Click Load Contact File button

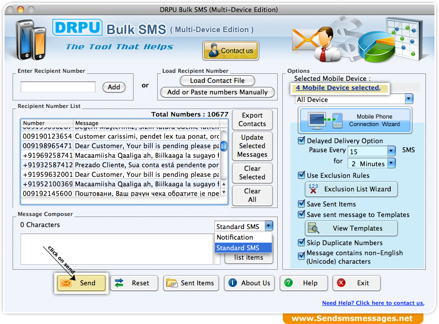point(217,81)
